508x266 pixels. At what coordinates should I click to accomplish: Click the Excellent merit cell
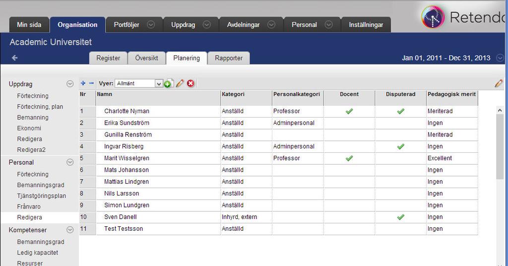452,158
